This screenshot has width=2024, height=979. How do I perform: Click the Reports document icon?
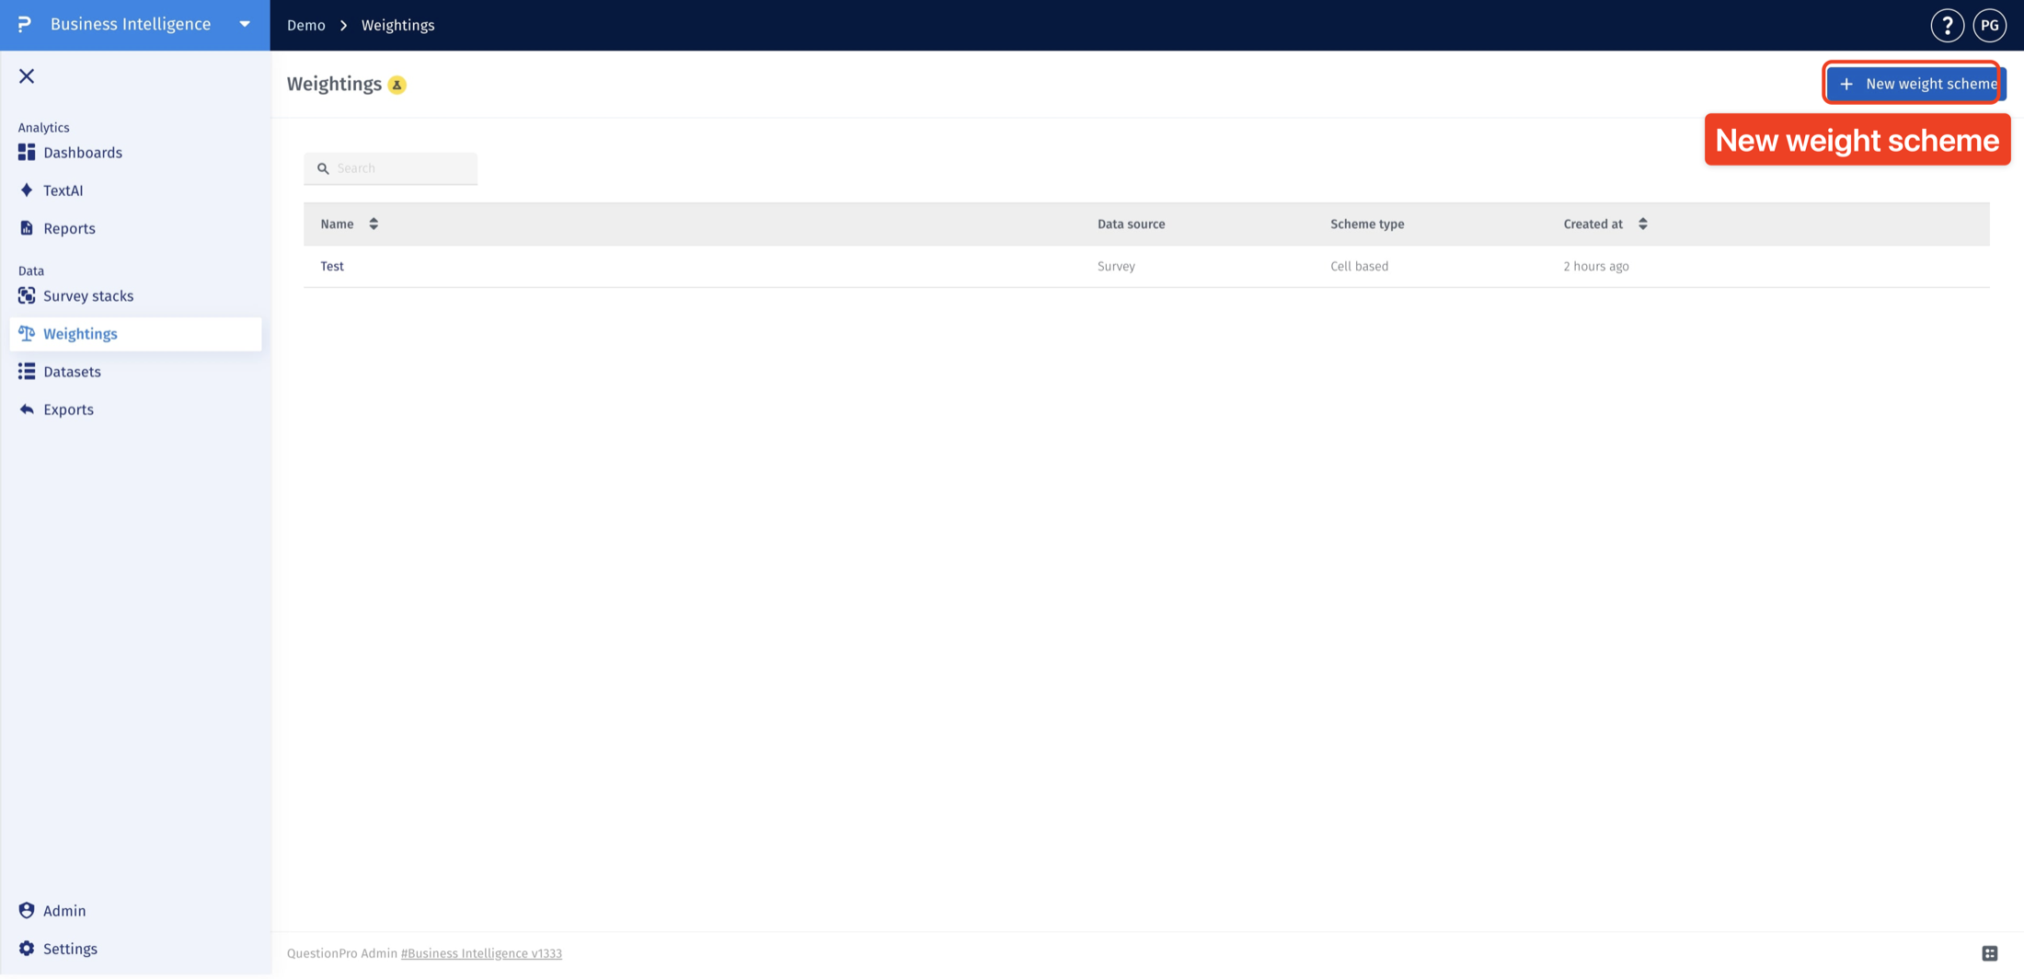coord(27,228)
